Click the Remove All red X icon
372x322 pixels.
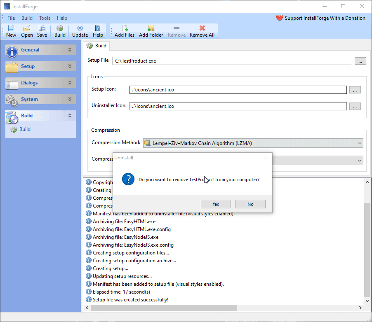[x=202, y=28]
